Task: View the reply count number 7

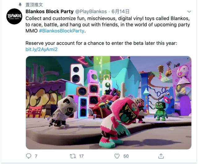Action: [36, 156]
